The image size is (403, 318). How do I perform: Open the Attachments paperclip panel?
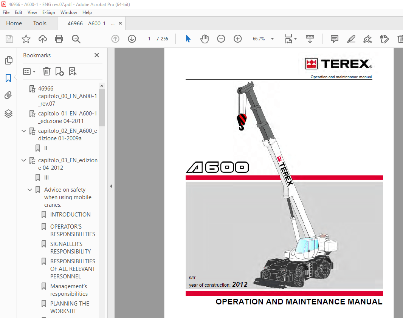coord(9,95)
